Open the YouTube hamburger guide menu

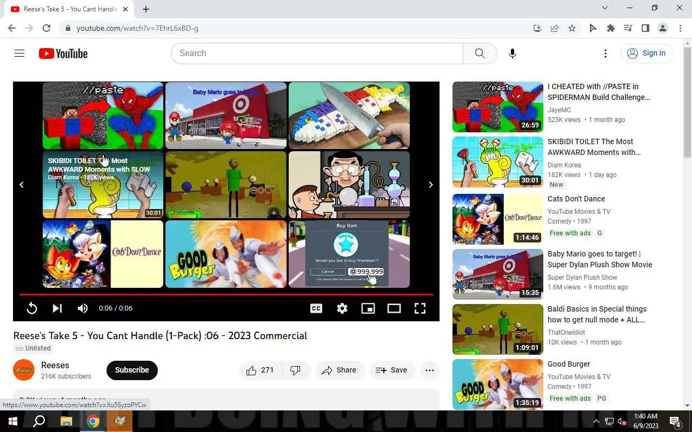(19, 53)
